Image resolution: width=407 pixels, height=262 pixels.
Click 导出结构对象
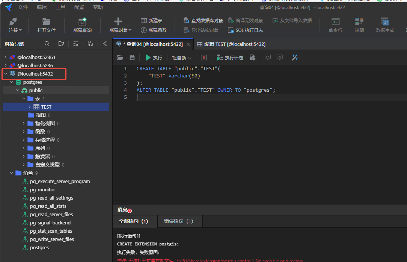[201, 30]
